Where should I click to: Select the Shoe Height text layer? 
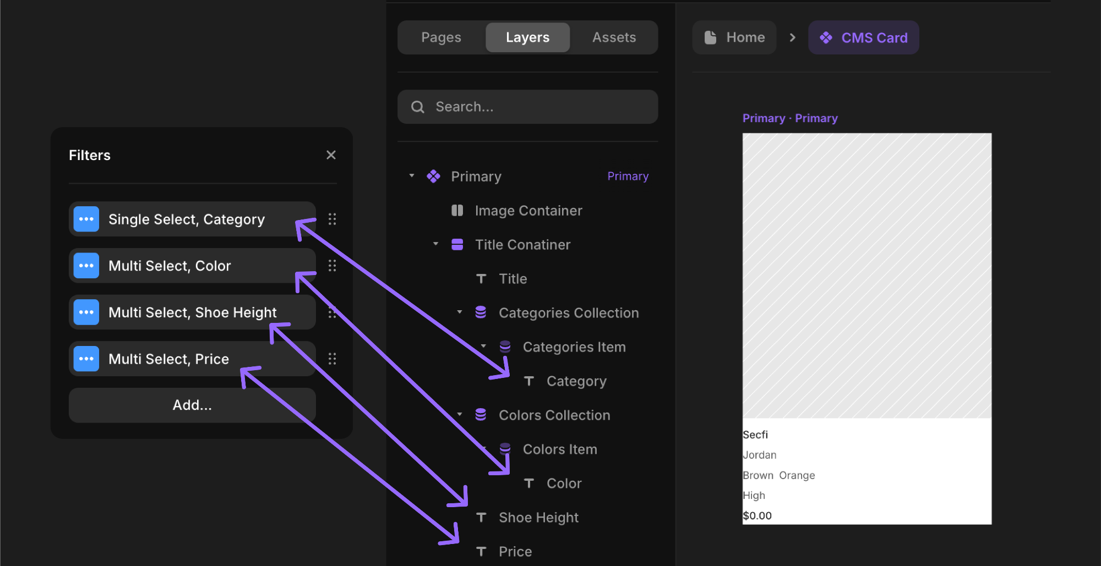pyautogui.click(x=538, y=518)
